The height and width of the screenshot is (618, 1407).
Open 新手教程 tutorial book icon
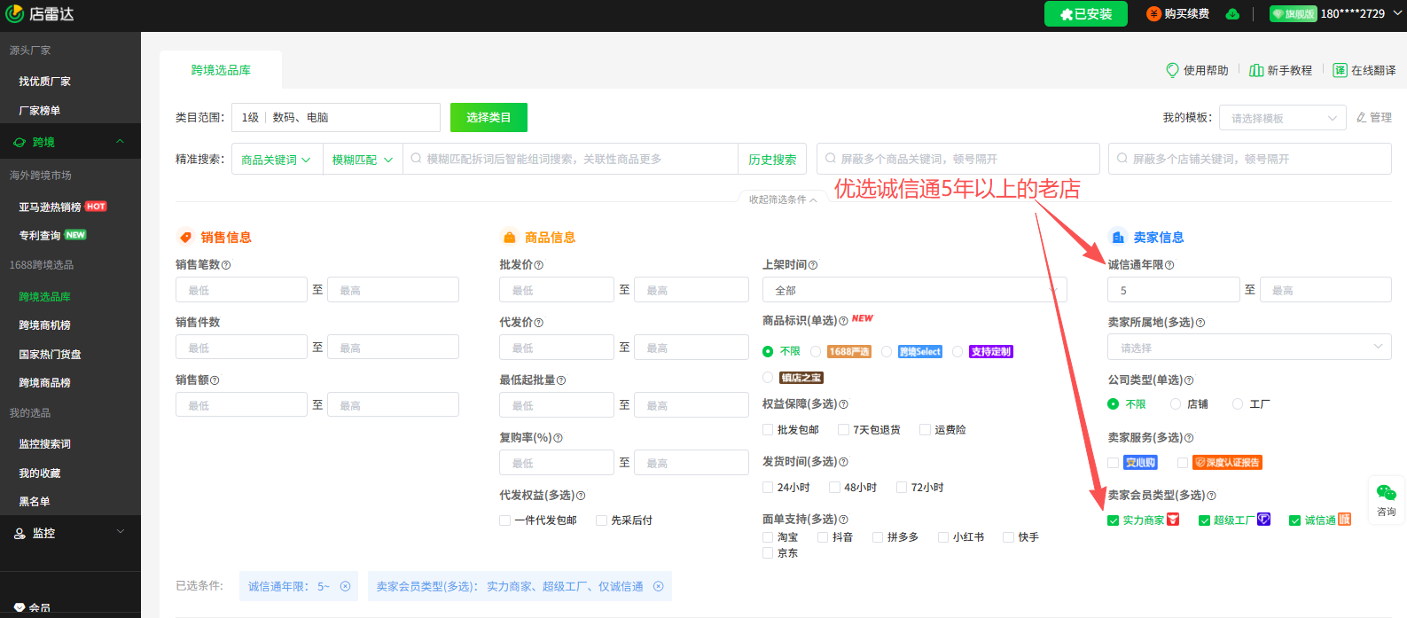(1256, 70)
